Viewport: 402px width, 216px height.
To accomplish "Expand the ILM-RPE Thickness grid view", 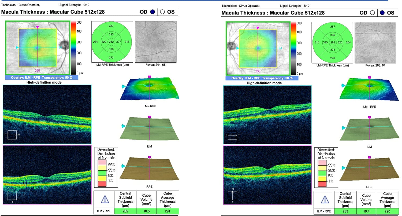I will [113, 42].
